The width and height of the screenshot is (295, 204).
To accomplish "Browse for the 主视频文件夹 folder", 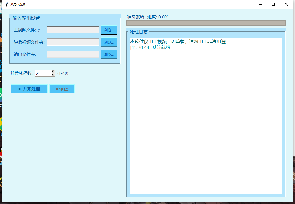I will click(109, 30).
